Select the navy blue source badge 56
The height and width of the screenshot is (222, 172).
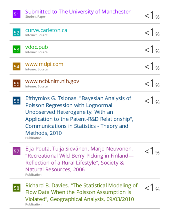point(16,101)
